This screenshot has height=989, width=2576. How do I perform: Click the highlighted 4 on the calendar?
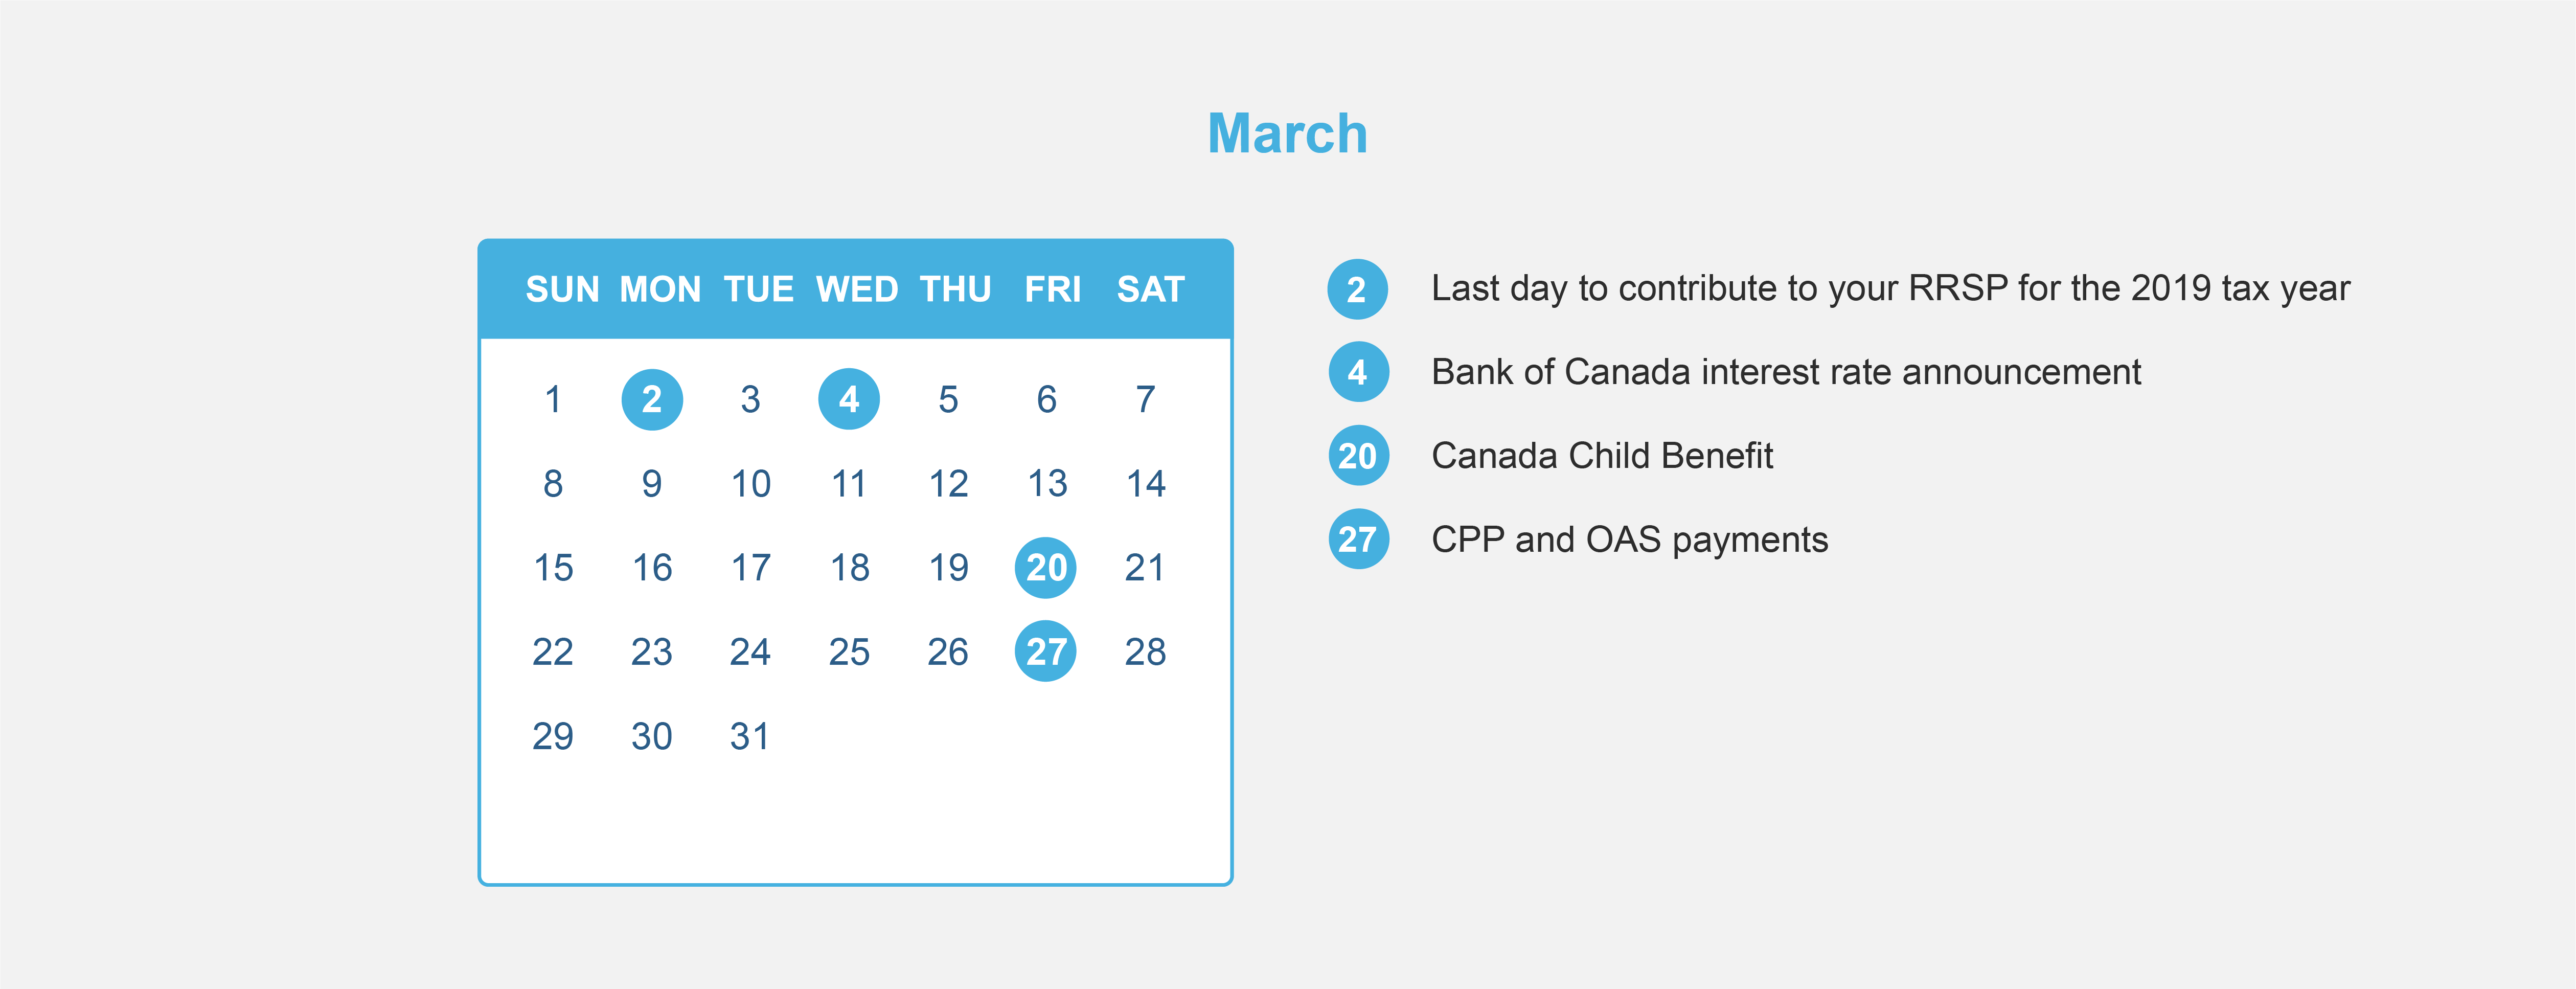[x=849, y=400]
